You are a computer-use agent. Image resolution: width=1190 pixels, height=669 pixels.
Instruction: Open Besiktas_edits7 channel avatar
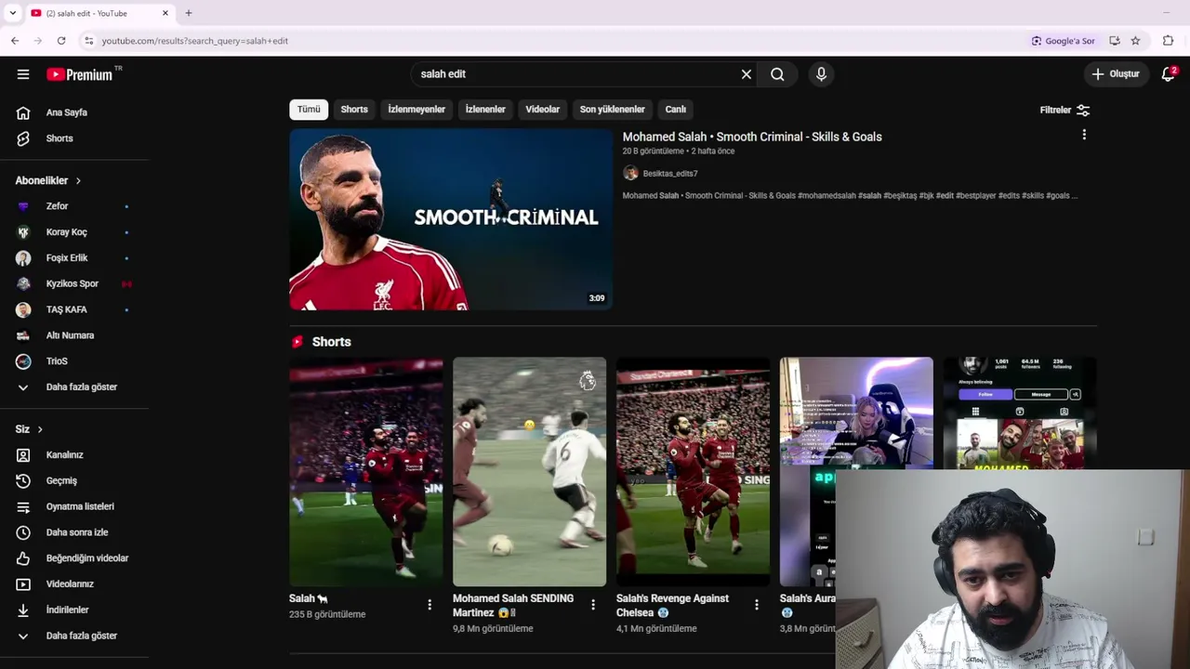click(x=630, y=174)
